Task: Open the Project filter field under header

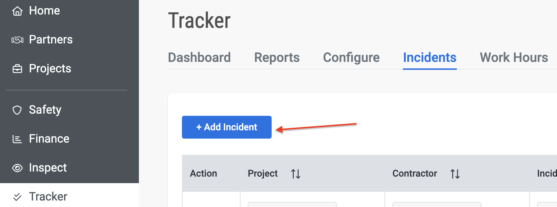Action: click(292, 204)
